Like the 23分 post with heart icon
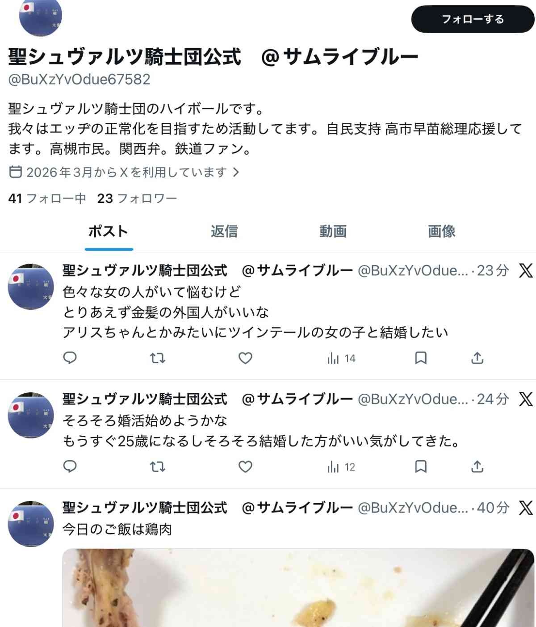The width and height of the screenshot is (536, 627). point(245,358)
